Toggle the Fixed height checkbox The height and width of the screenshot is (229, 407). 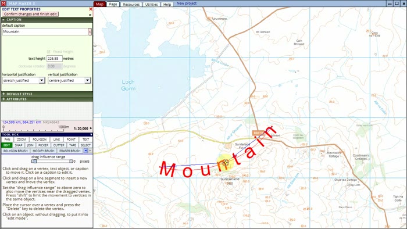(48, 52)
